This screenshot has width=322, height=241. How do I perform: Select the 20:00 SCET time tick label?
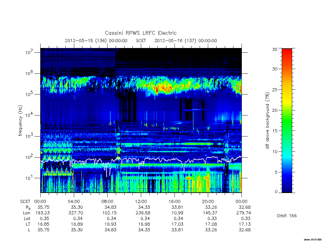208,201
